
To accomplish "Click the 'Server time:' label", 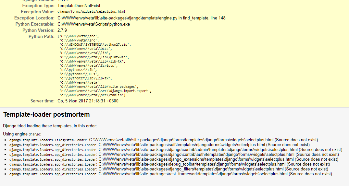I will pos(43,101).
